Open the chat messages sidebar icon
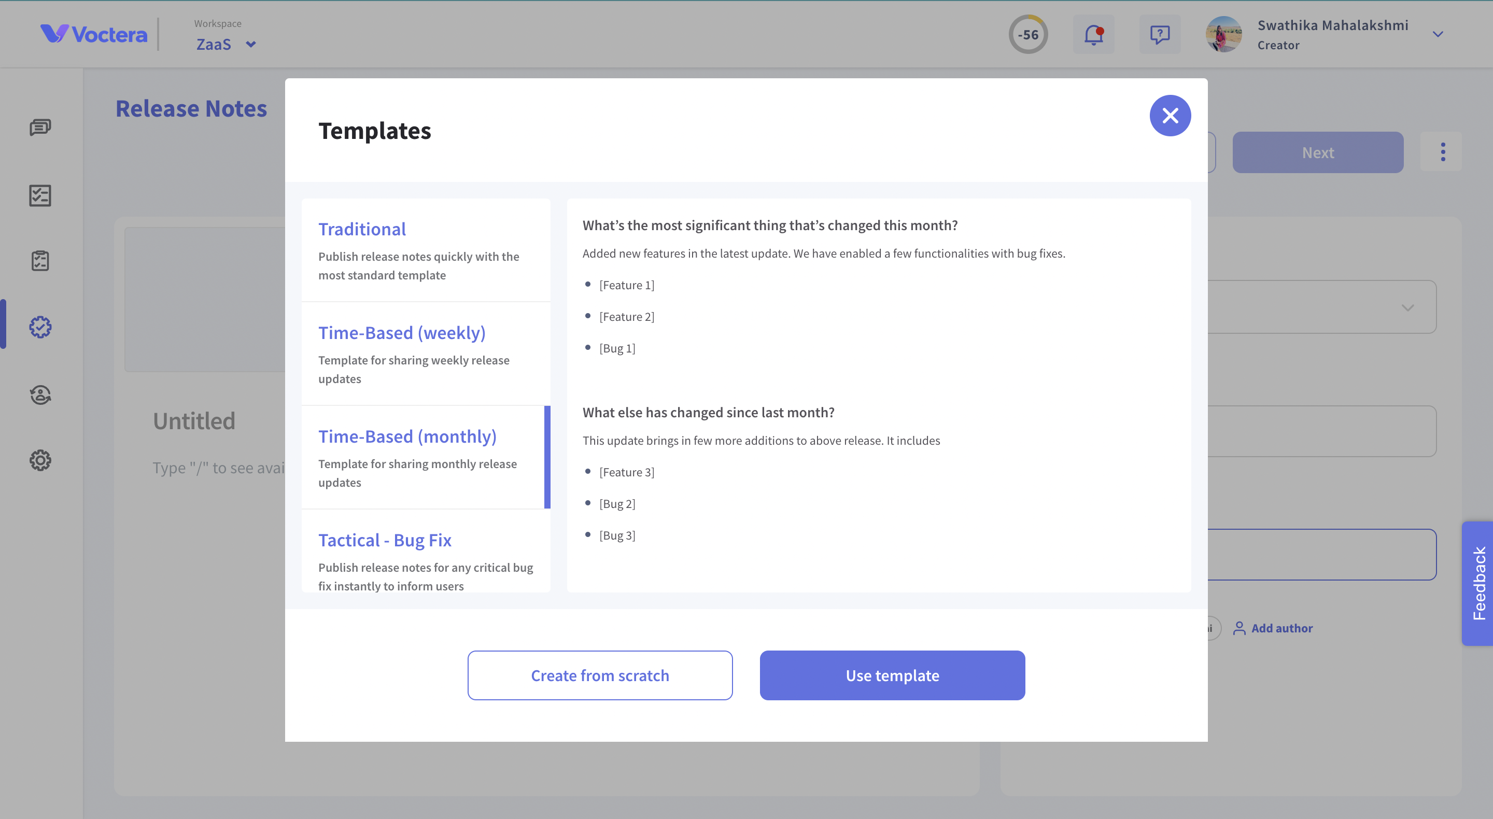Viewport: 1493px width, 819px height. [40, 127]
